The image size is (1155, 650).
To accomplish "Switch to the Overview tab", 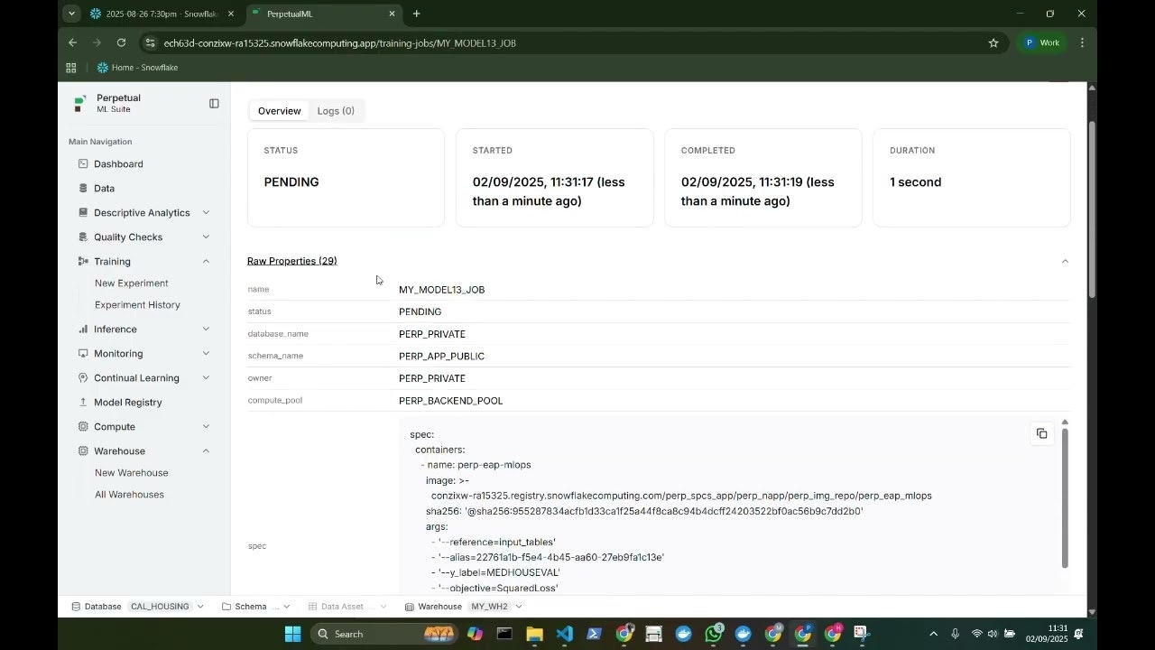I will (x=280, y=111).
